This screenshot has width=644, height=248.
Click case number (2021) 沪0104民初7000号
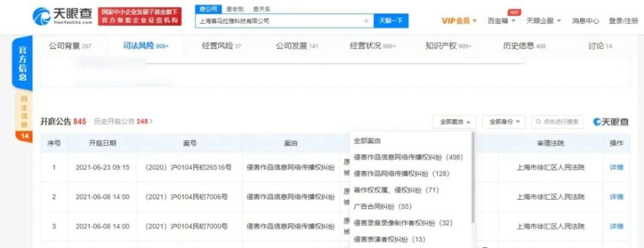point(187,226)
